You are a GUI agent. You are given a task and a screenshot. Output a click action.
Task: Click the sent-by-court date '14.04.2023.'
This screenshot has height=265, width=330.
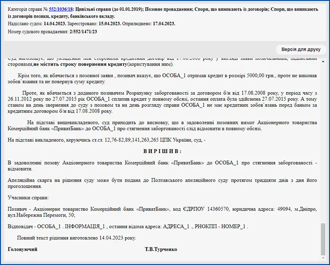55,24
